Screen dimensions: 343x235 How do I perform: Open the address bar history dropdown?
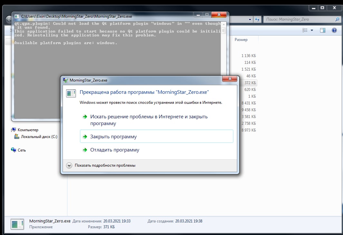click(250, 19)
